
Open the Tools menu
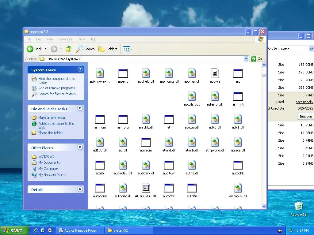coord(81,39)
